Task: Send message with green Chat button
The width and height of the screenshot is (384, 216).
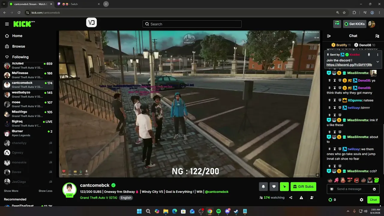Action: click(x=373, y=200)
